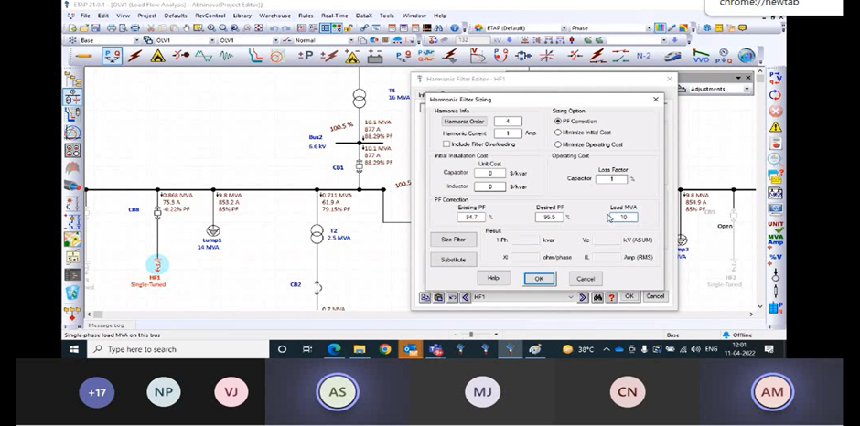The width and height of the screenshot is (860, 426).
Task: Open Alert View warning icon on right toolbar
Action: (x=775, y=127)
